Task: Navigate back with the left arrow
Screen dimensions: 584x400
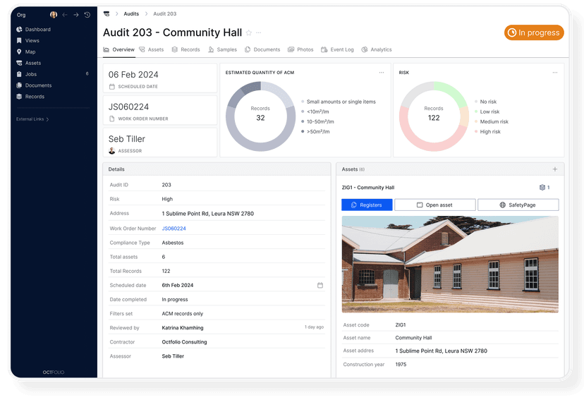Action: [65, 15]
